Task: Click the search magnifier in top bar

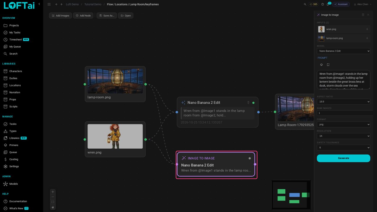Action: click(305, 4)
